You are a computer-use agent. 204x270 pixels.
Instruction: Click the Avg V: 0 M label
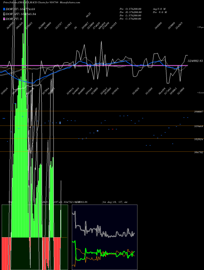tap(160, 9)
